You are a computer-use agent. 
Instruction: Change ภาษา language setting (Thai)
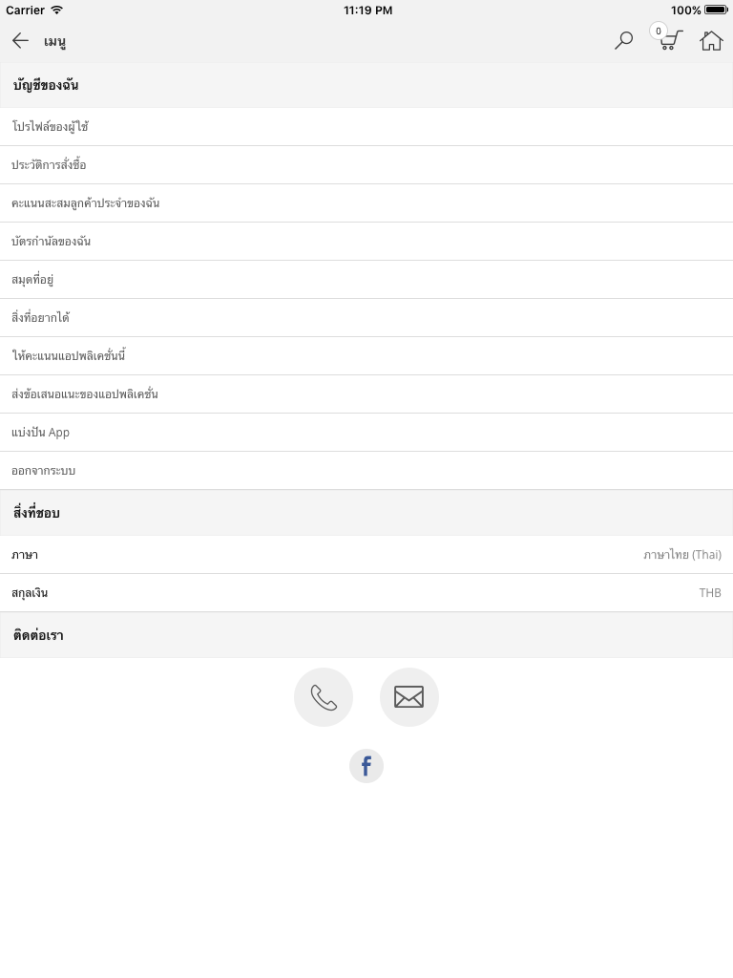click(366, 555)
